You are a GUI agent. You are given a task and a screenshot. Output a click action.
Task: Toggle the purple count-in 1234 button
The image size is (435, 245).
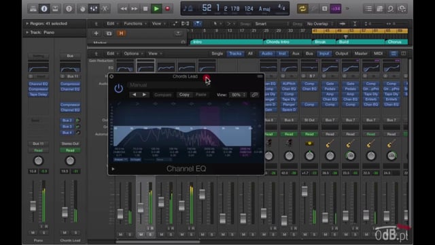click(335, 9)
